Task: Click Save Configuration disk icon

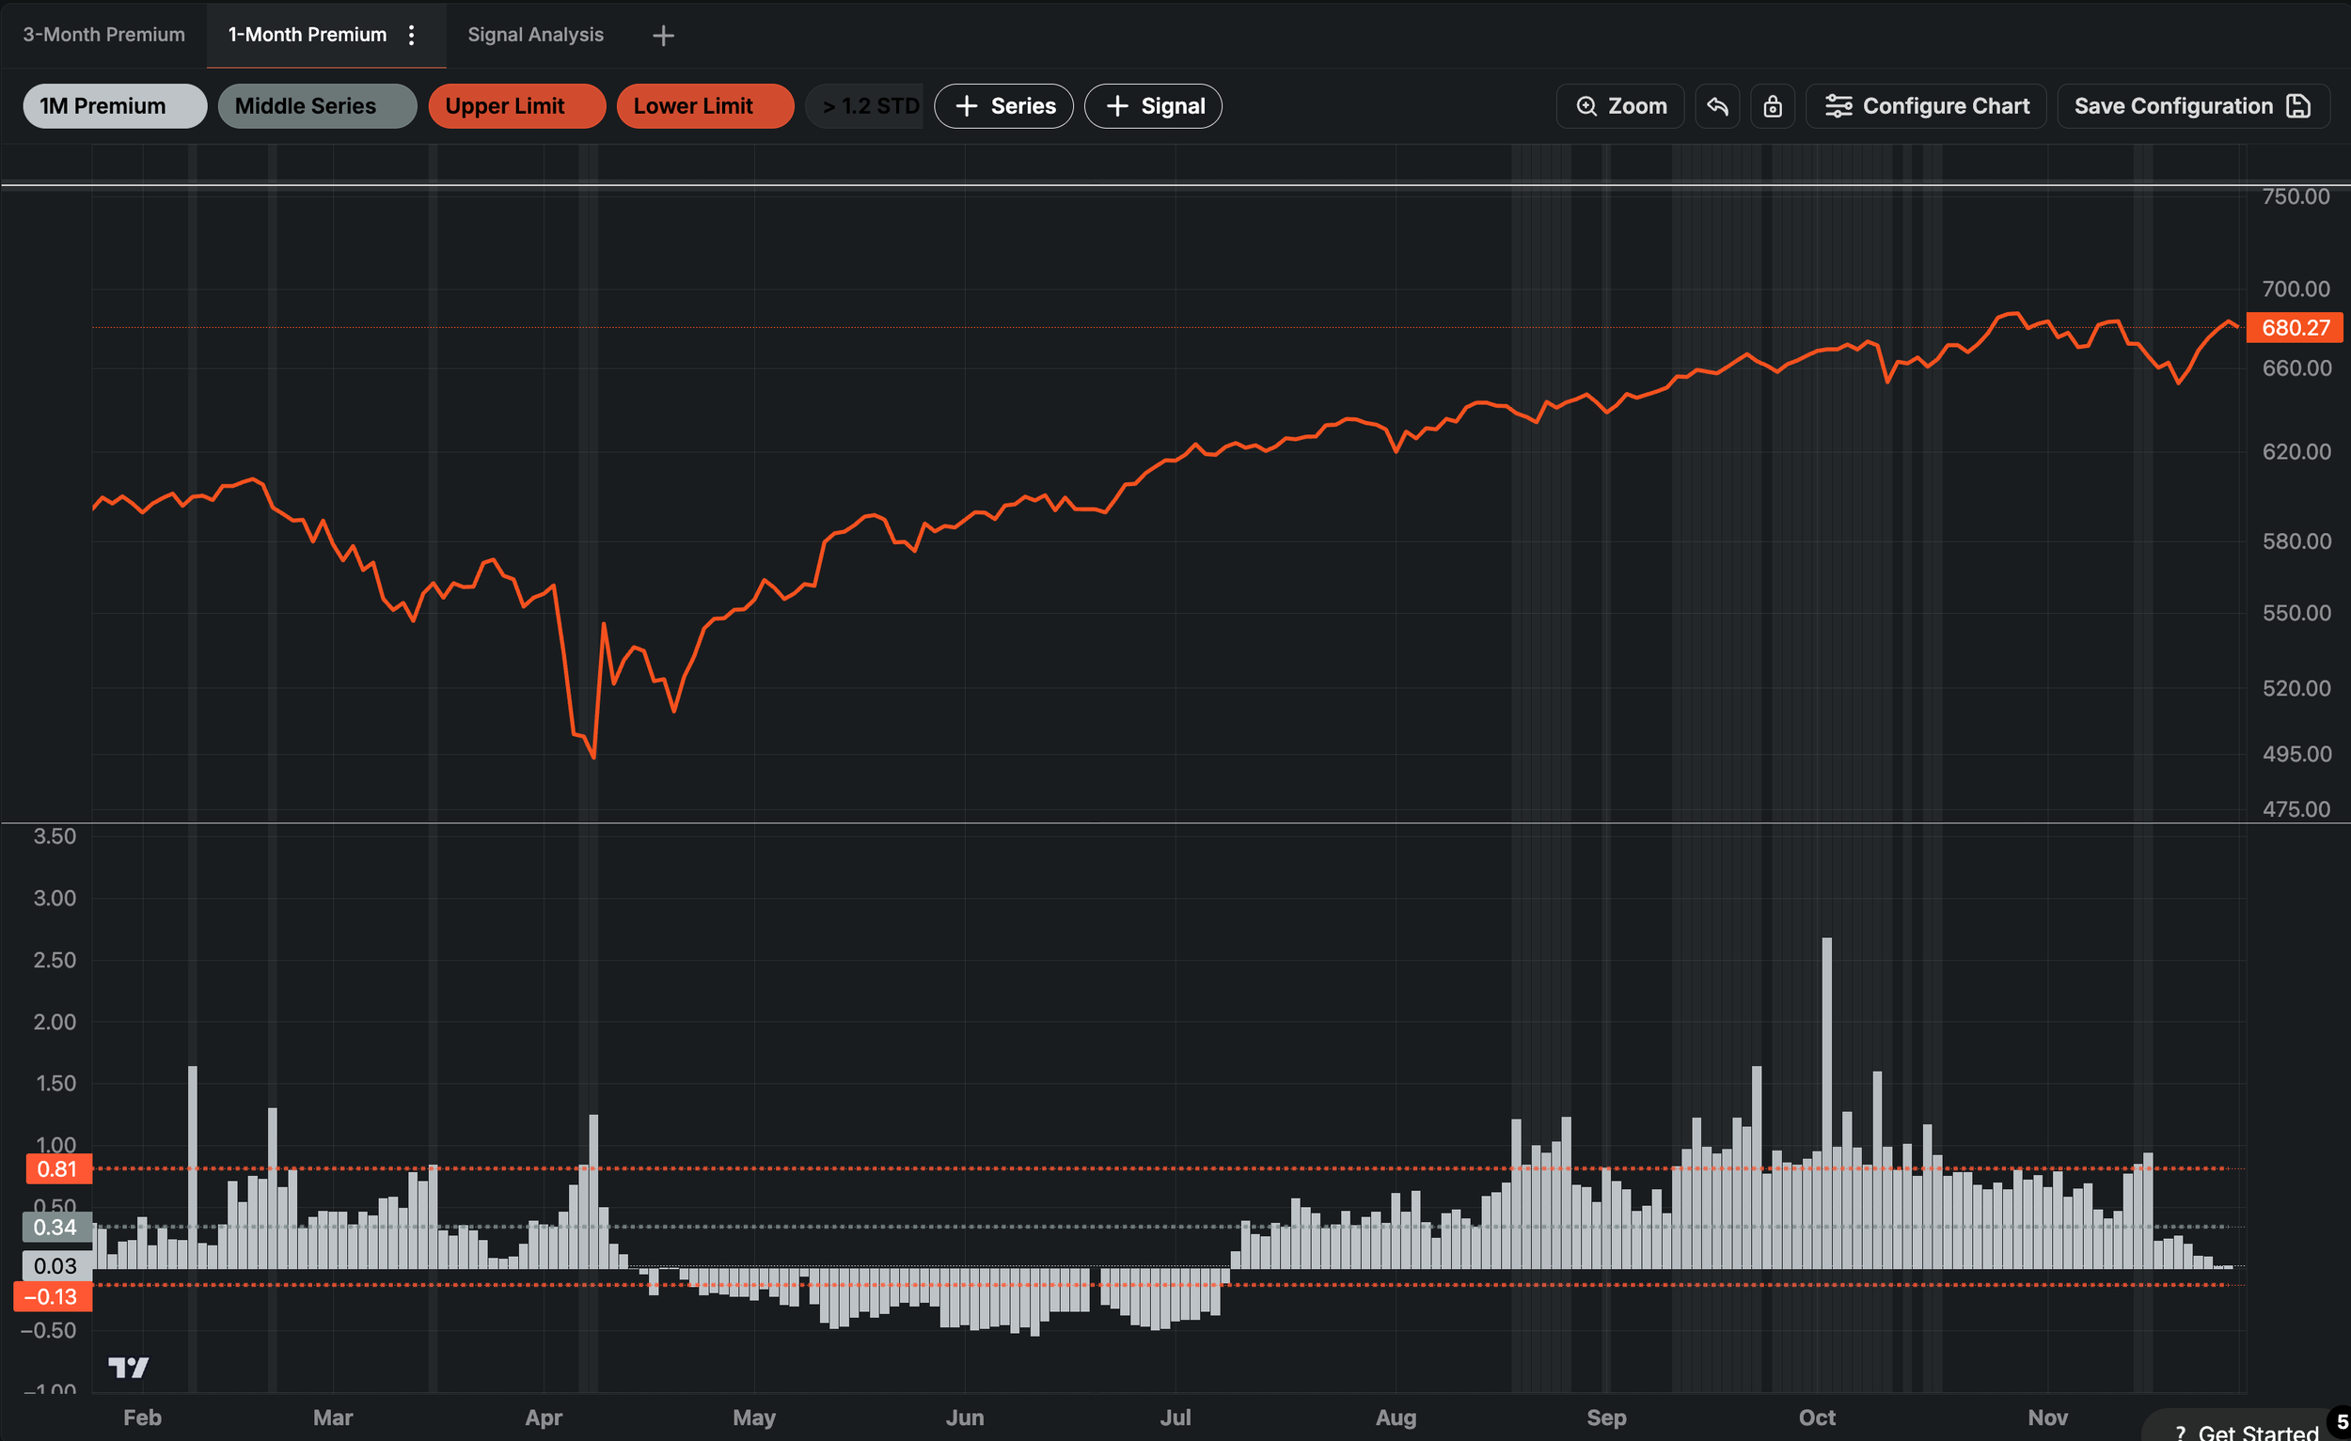Action: (2298, 106)
